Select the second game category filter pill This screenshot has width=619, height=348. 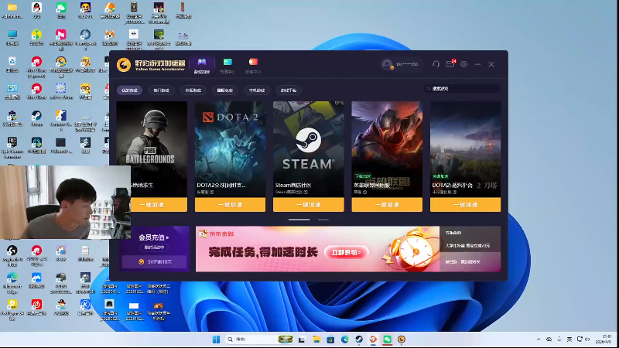click(x=161, y=90)
